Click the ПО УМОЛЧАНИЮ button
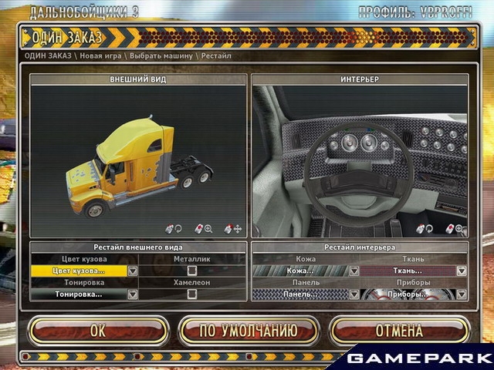Viewport: 494px width, 370px height. coord(249,331)
